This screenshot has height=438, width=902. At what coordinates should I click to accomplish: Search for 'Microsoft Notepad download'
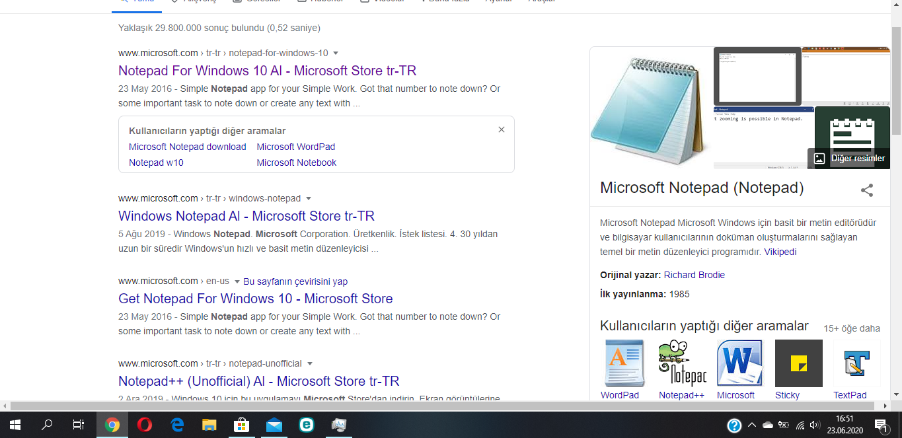(188, 147)
